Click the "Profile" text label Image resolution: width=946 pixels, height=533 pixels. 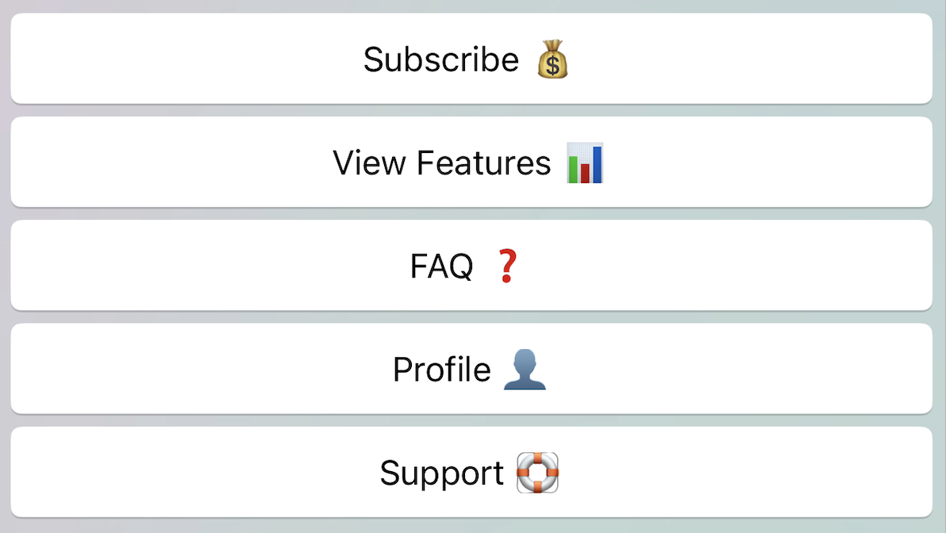tap(441, 370)
